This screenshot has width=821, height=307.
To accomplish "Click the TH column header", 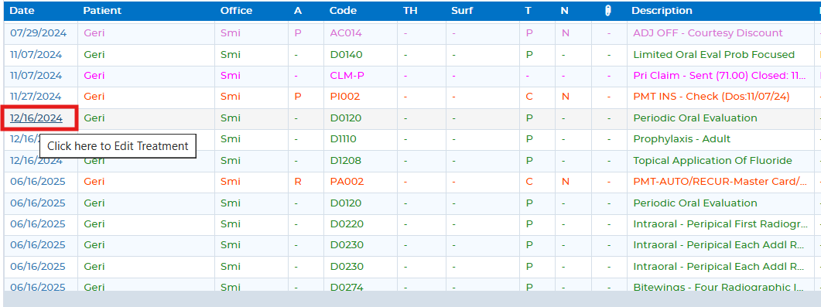I will coord(410,11).
